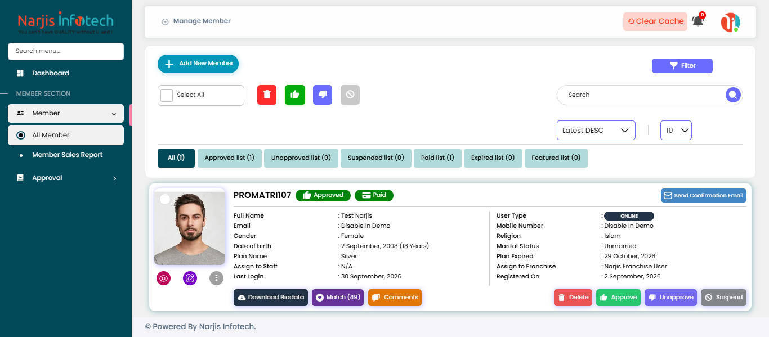Viewport: 769px width, 337px height.
Task: Click Narjis Franchise User text
Action: click(636, 267)
